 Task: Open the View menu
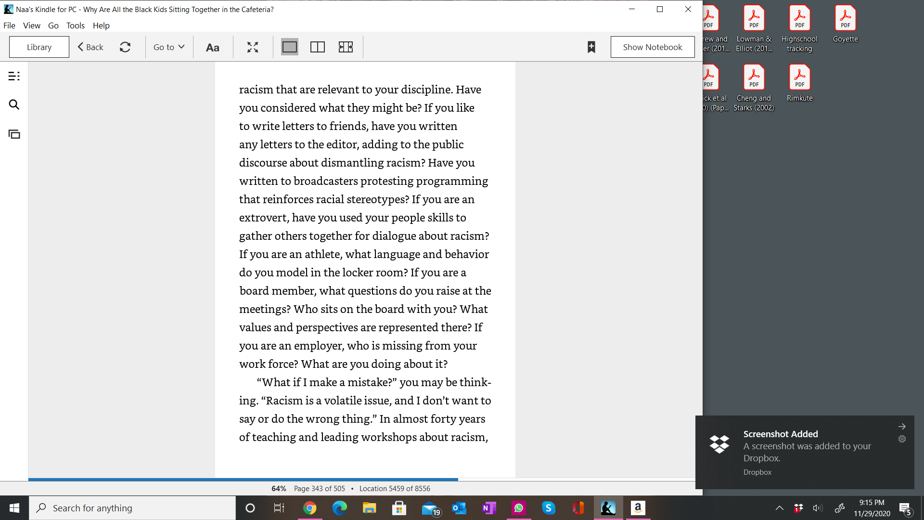[x=32, y=26]
